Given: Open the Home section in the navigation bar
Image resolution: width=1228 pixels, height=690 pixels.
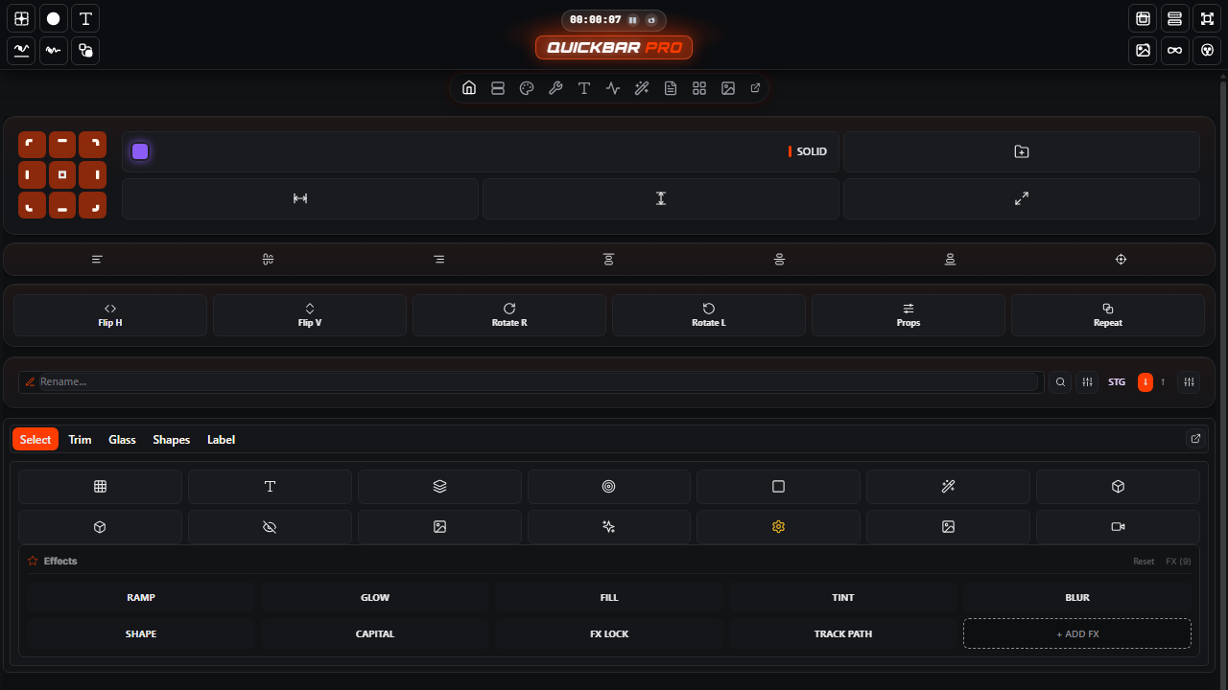Looking at the screenshot, I should [469, 88].
